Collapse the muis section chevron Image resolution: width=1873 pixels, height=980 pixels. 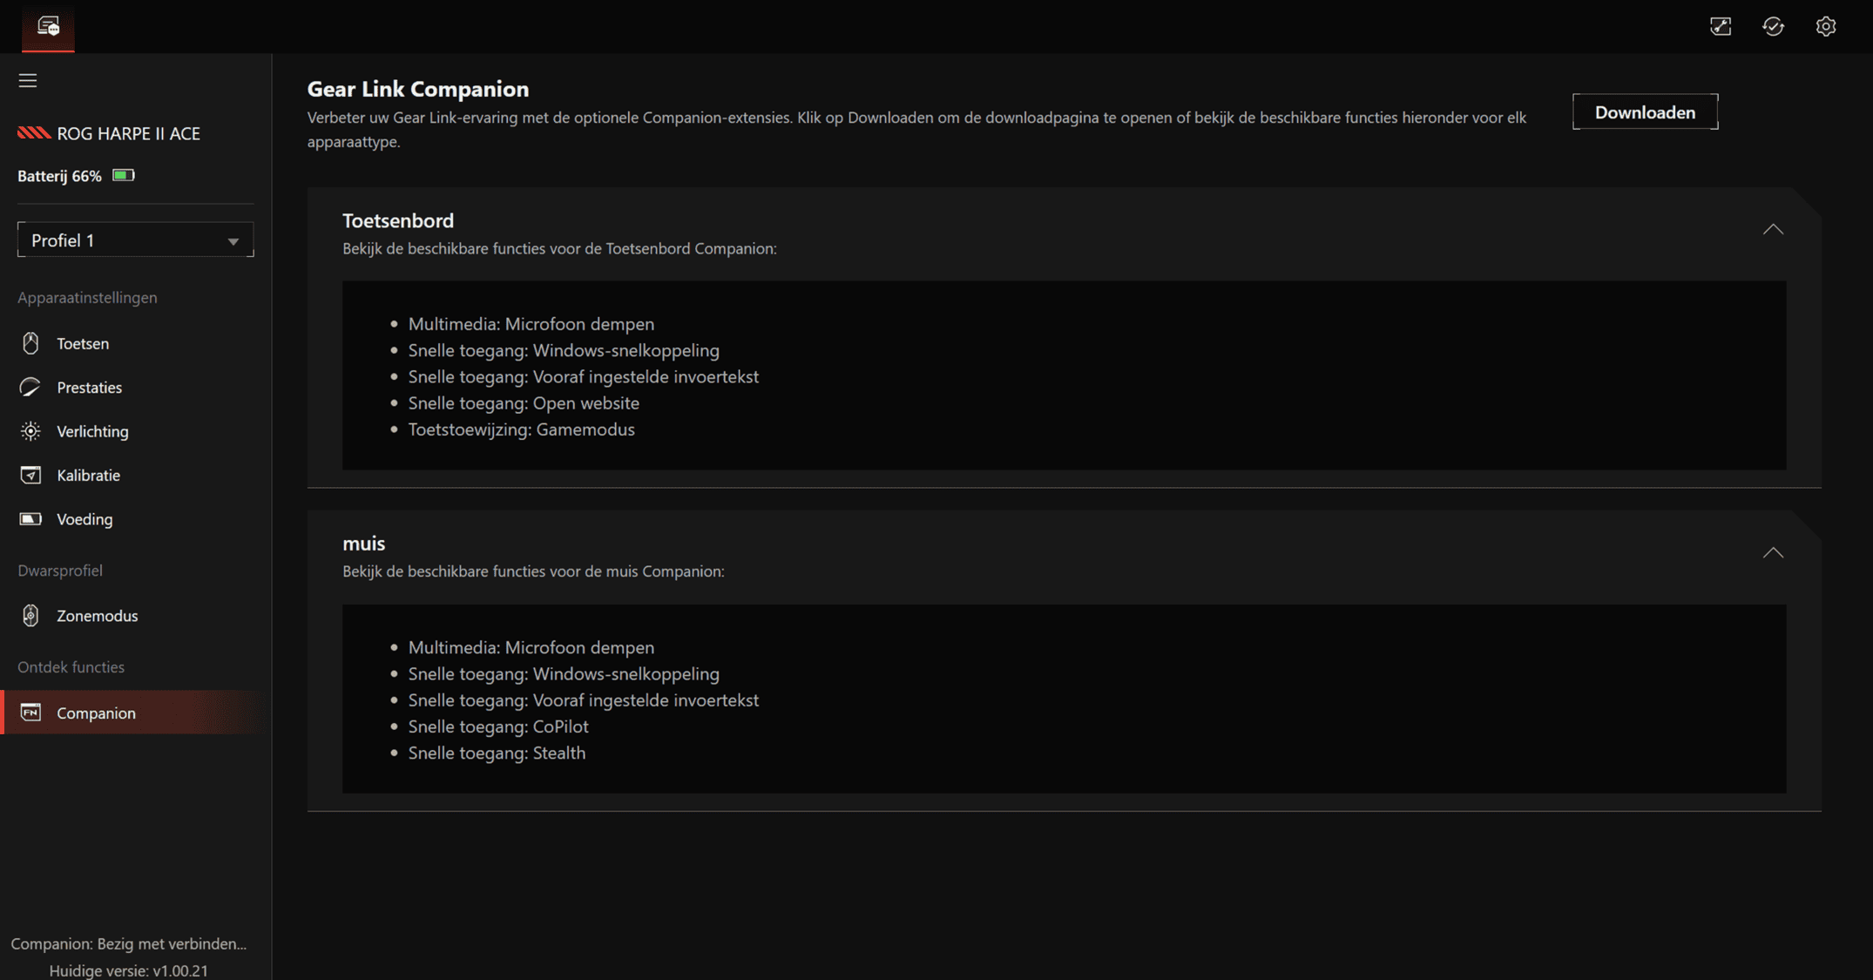pos(1773,552)
